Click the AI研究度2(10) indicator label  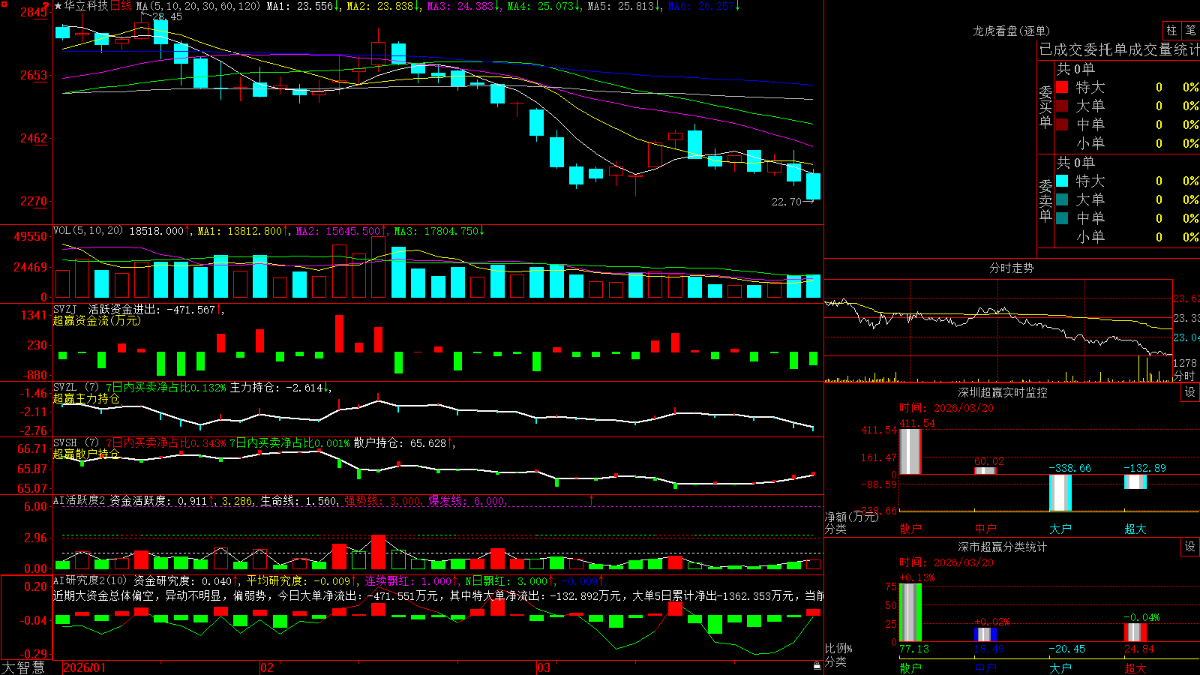(x=90, y=580)
